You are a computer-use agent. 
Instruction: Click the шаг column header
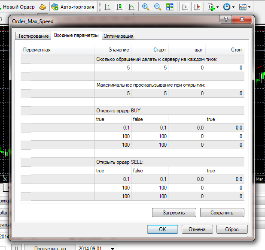[187, 50]
